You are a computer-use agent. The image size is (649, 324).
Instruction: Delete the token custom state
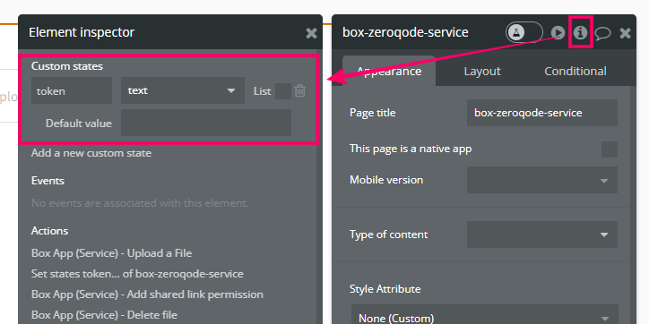[300, 90]
